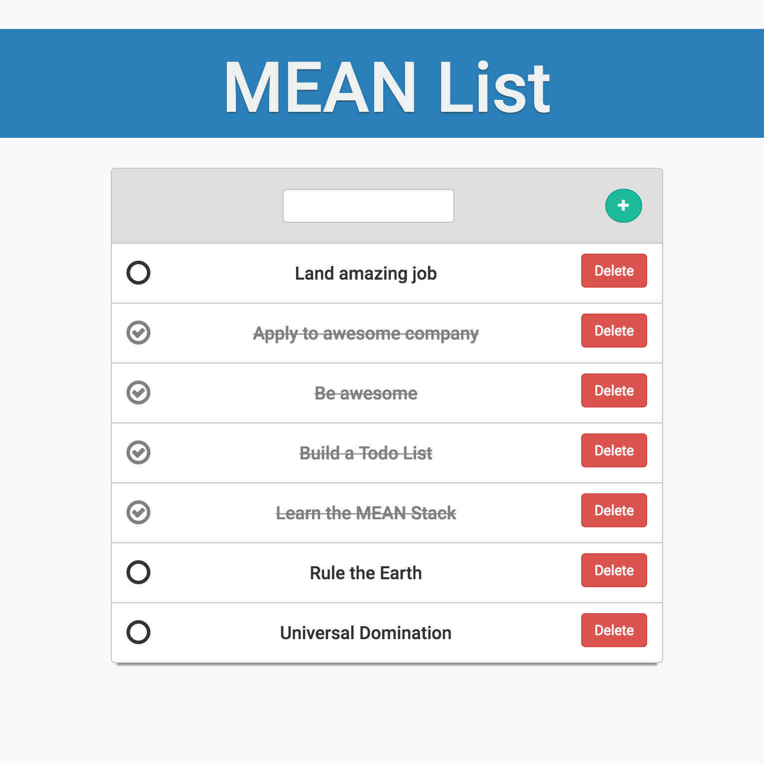
Task: Select the 'Rule the Earth' task text
Action: [x=366, y=573]
